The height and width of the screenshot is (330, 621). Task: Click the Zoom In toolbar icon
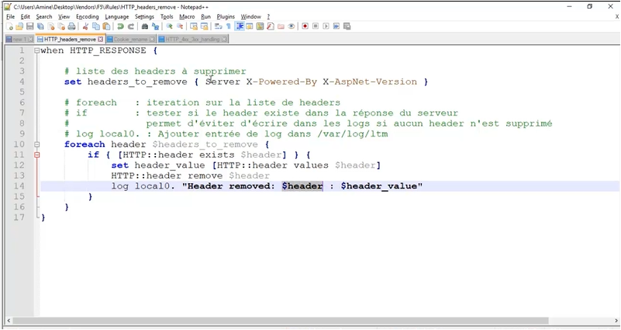coord(169,26)
